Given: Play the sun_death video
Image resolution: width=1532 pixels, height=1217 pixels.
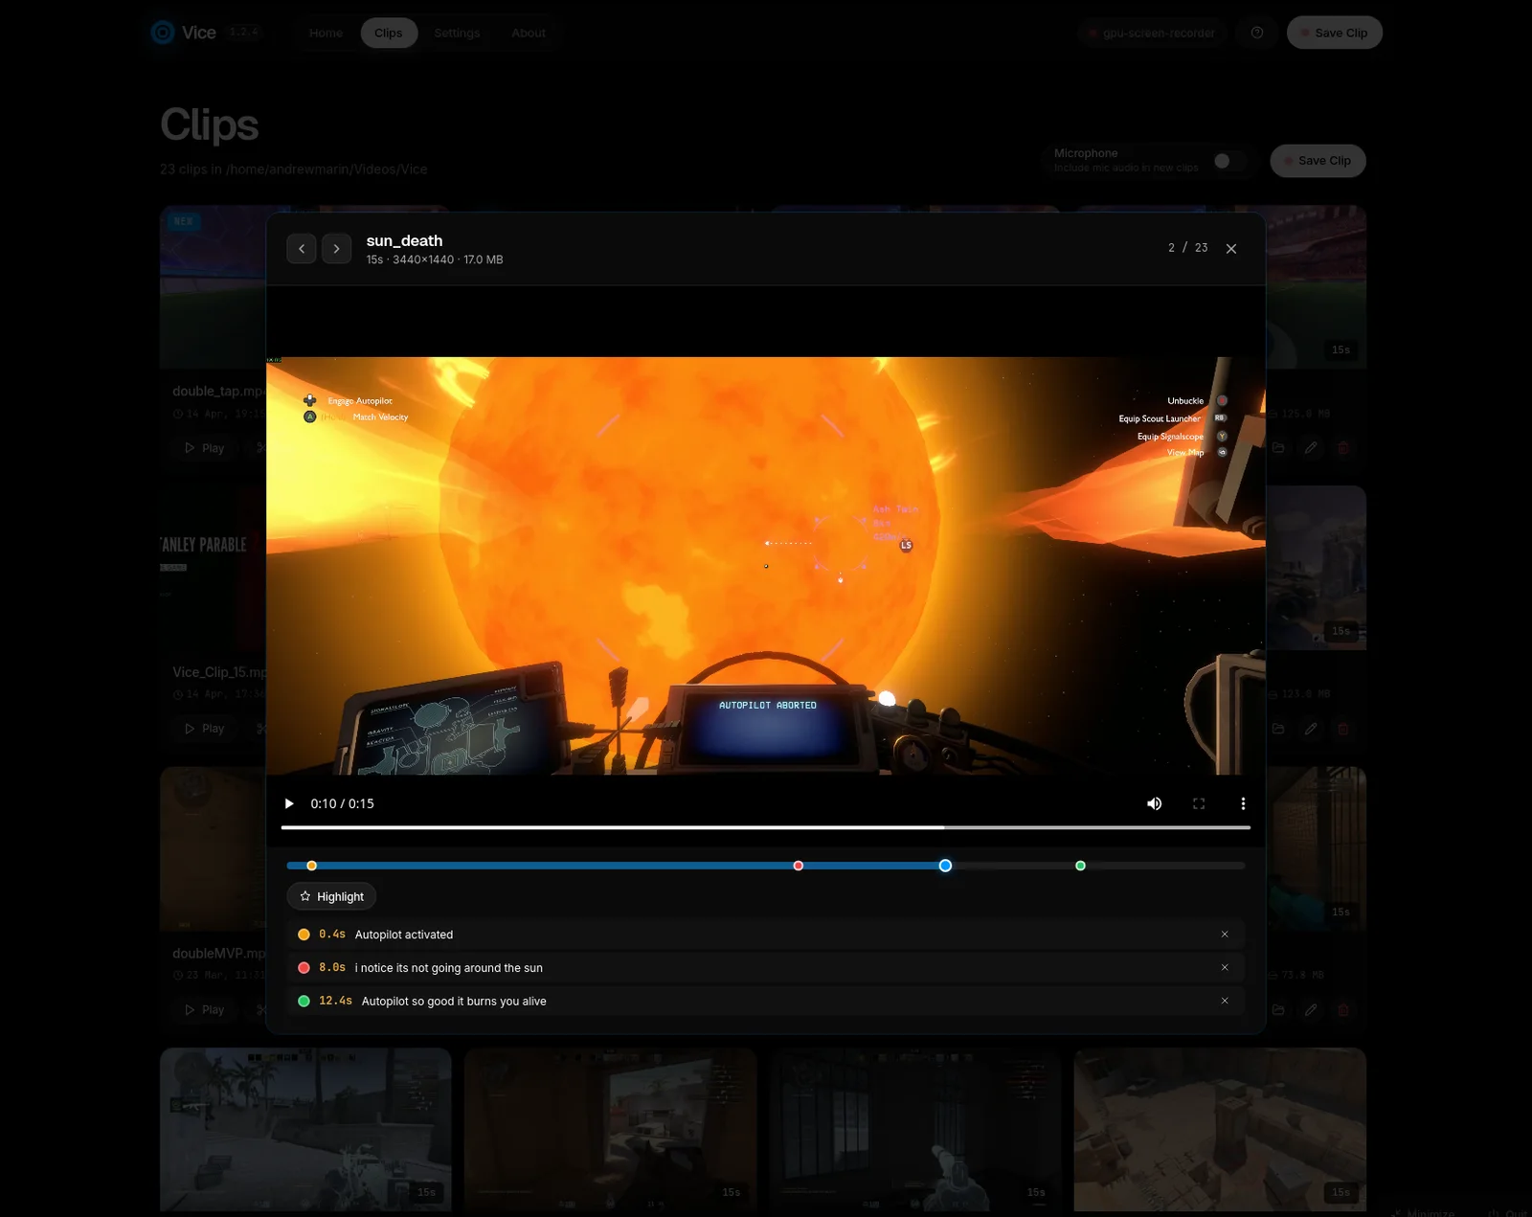Looking at the screenshot, I should tap(289, 803).
